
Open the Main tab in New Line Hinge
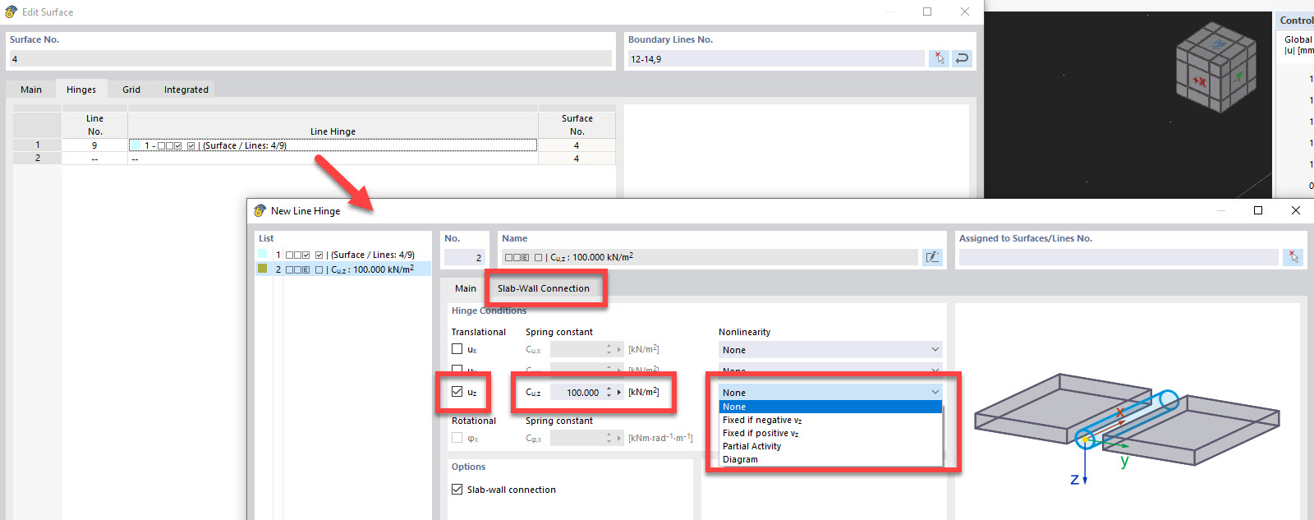tap(466, 288)
